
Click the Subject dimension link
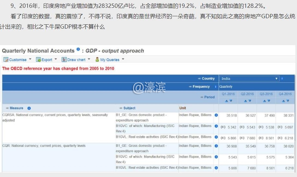[x=129, y=108]
